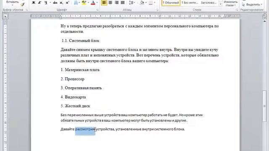Open text effects dropdown arrow
Screen dimensions: 269x151
pos(79,3)
